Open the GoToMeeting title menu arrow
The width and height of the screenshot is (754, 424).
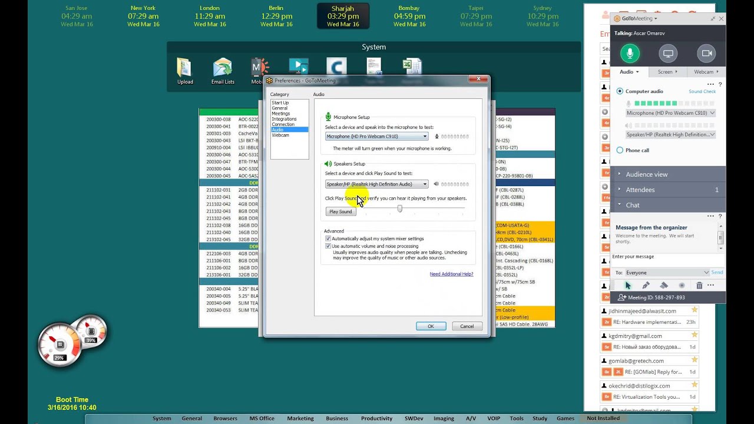[x=656, y=19]
